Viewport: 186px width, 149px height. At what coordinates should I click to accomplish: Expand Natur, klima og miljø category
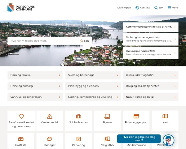[x=150, y=97]
